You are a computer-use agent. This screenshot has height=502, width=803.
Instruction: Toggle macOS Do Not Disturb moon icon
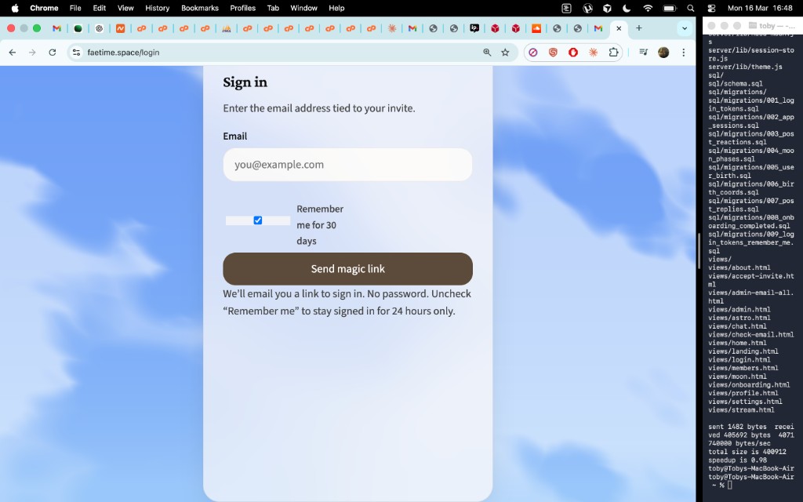[627, 8]
